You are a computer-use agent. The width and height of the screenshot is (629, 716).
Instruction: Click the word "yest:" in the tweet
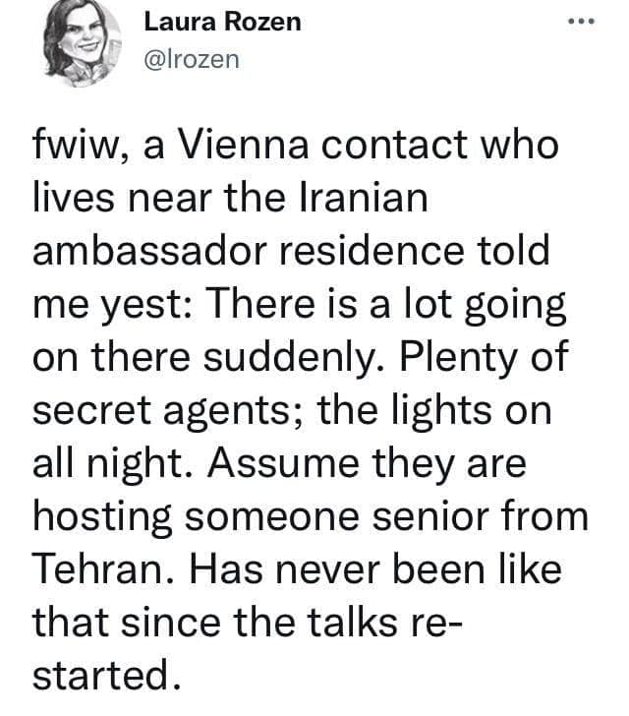148,306
